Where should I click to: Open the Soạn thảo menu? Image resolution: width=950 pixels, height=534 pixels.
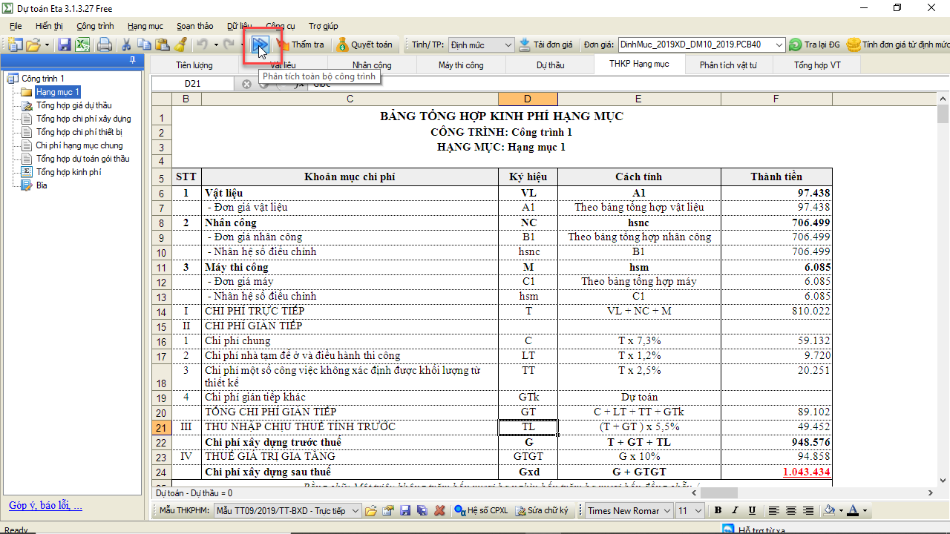(196, 26)
